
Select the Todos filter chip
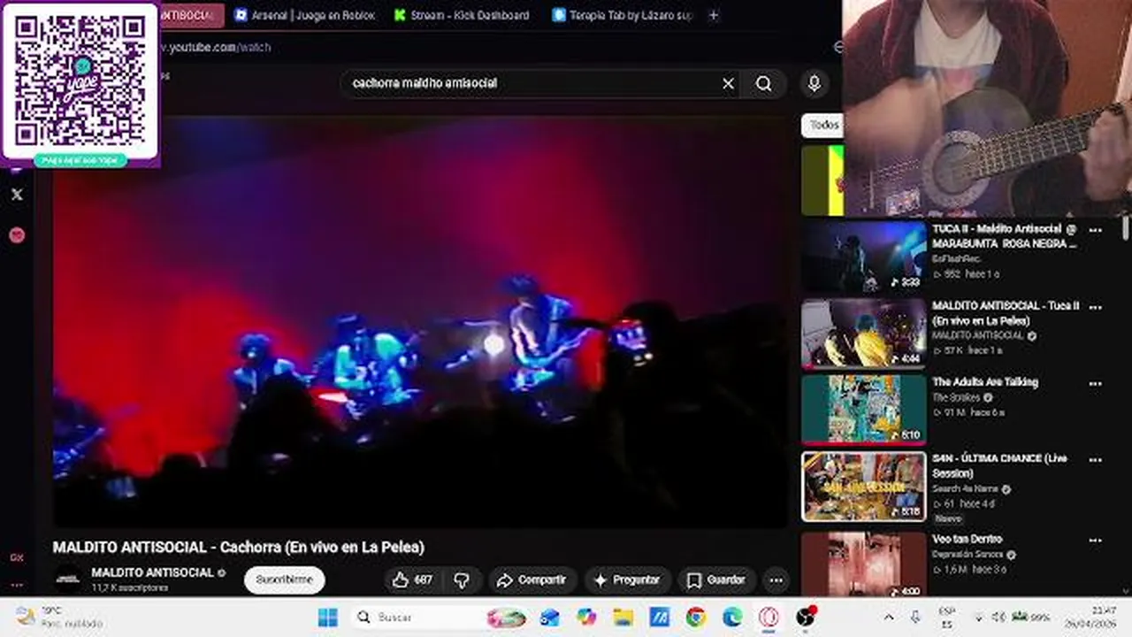(x=822, y=125)
